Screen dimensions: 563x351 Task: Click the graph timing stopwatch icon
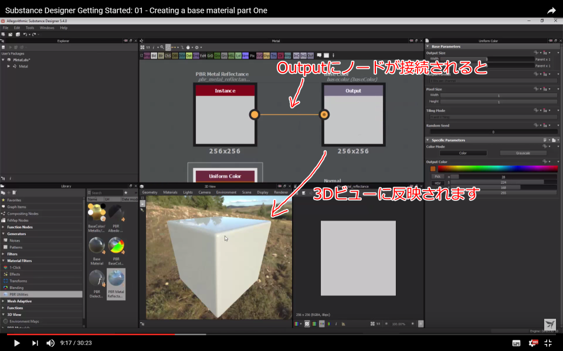click(x=188, y=47)
